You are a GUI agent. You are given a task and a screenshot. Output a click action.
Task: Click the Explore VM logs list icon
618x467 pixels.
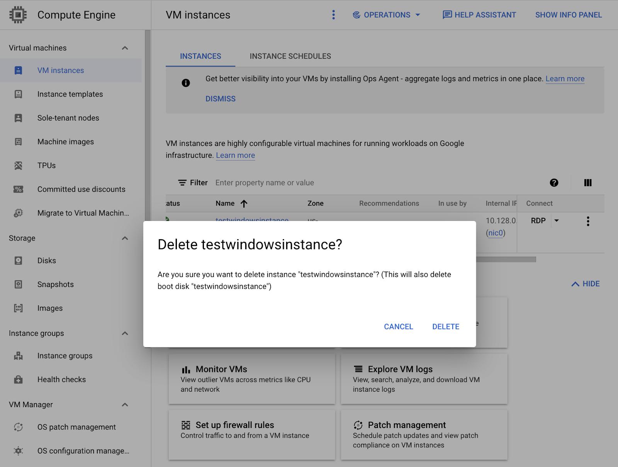[358, 369]
